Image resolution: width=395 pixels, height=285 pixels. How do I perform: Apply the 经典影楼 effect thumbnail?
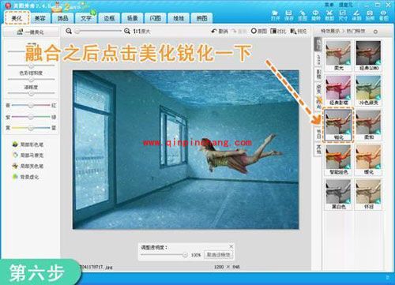pyautogui.click(x=338, y=90)
